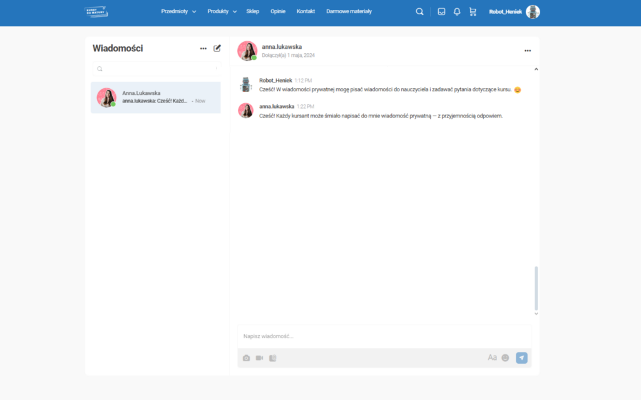641x400 pixels.
Task: Open the Darmowe materiały link
Action: click(349, 11)
